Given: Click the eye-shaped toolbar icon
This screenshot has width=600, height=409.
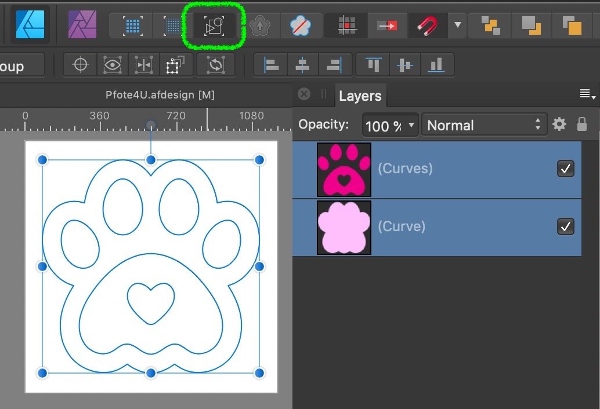Looking at the screenshot, I should [111, 65].
